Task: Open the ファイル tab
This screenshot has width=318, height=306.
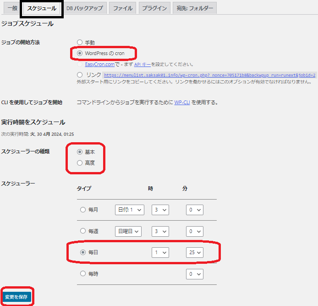Action: point(122,8)
